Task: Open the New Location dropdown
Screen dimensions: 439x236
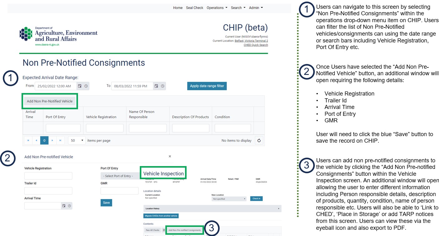Action: [x=229, y=199]
